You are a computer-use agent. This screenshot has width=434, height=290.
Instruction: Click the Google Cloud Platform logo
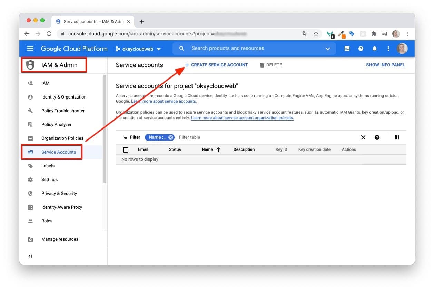[x=74, y=49]
